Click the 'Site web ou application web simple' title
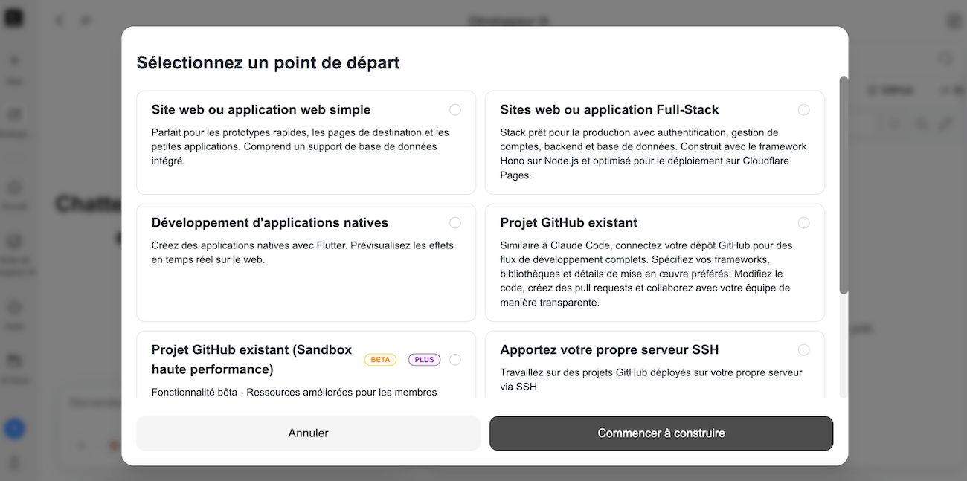Screen dimensions: 967x481 point(260,110)
